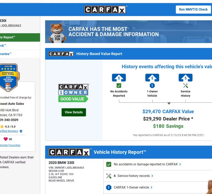Click the blue verified shield next to Reviews
This screenshot has height=194, width=212.
pyautogui.click(x=21, y=131)
